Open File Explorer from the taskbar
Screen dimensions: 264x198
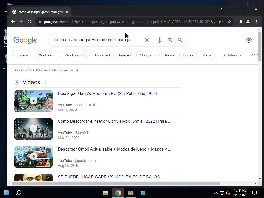tap(105, 193)
